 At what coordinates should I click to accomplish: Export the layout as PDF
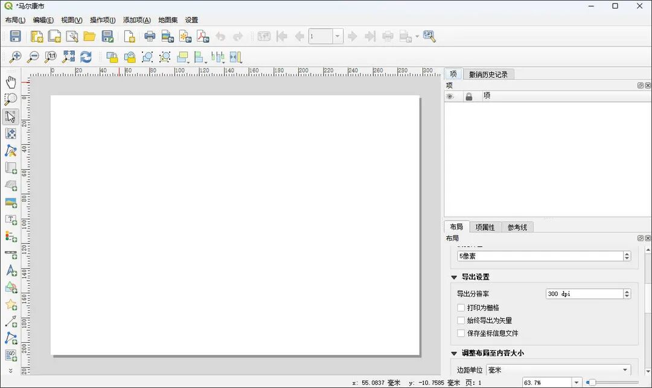tap(202, 37)
